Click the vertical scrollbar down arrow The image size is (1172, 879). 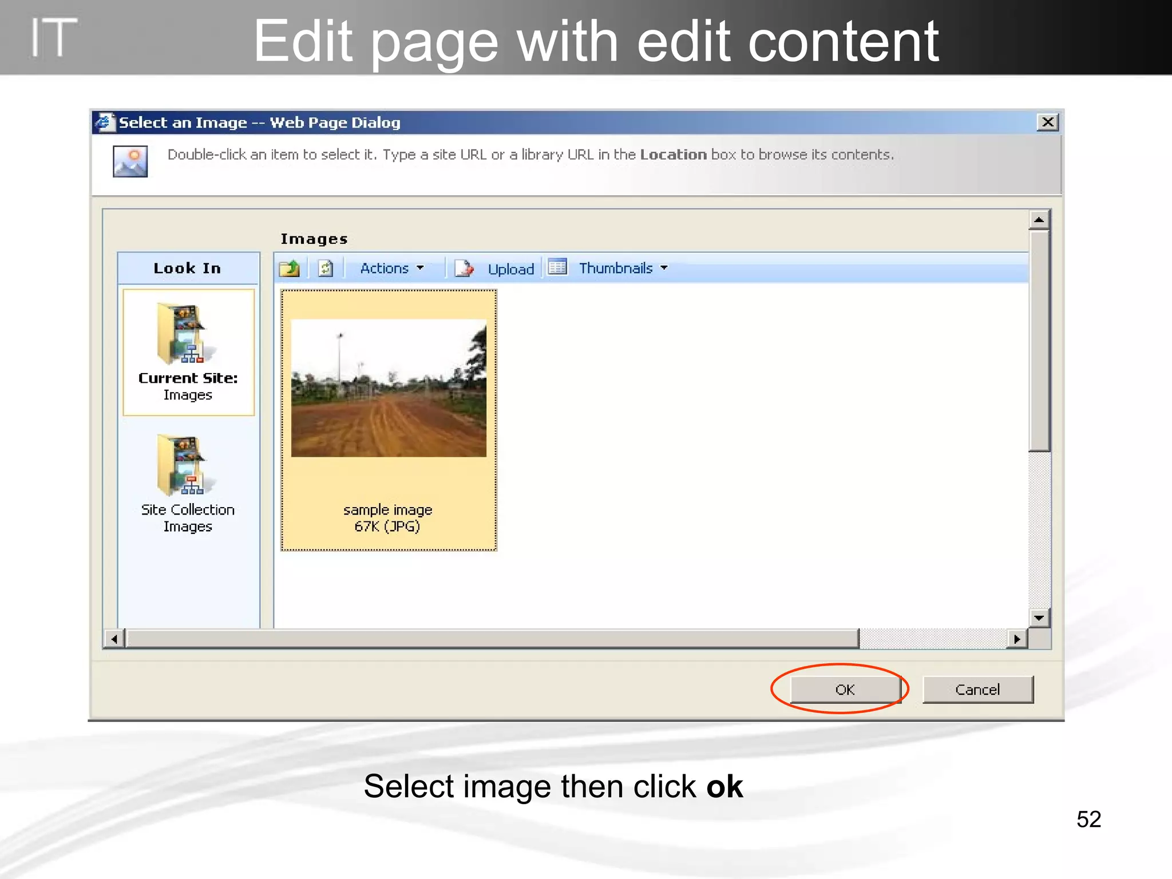(x=1039, y=617)
